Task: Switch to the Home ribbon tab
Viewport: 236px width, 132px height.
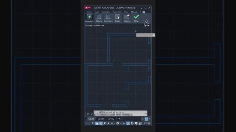Action: tap(89, 12)
